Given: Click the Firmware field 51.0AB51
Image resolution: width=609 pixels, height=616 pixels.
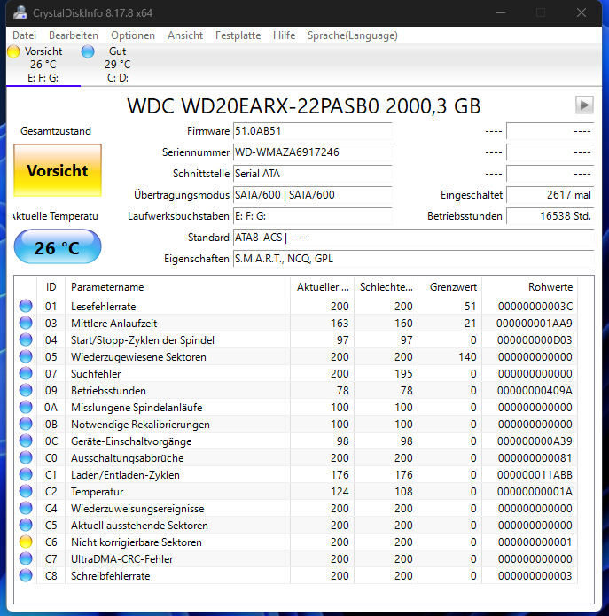Looking at the screenshot, I should [312, 131].
